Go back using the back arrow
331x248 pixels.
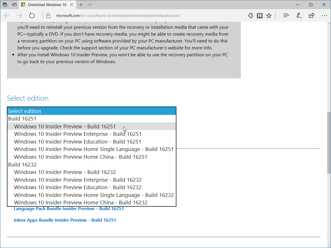pos(7,15)
